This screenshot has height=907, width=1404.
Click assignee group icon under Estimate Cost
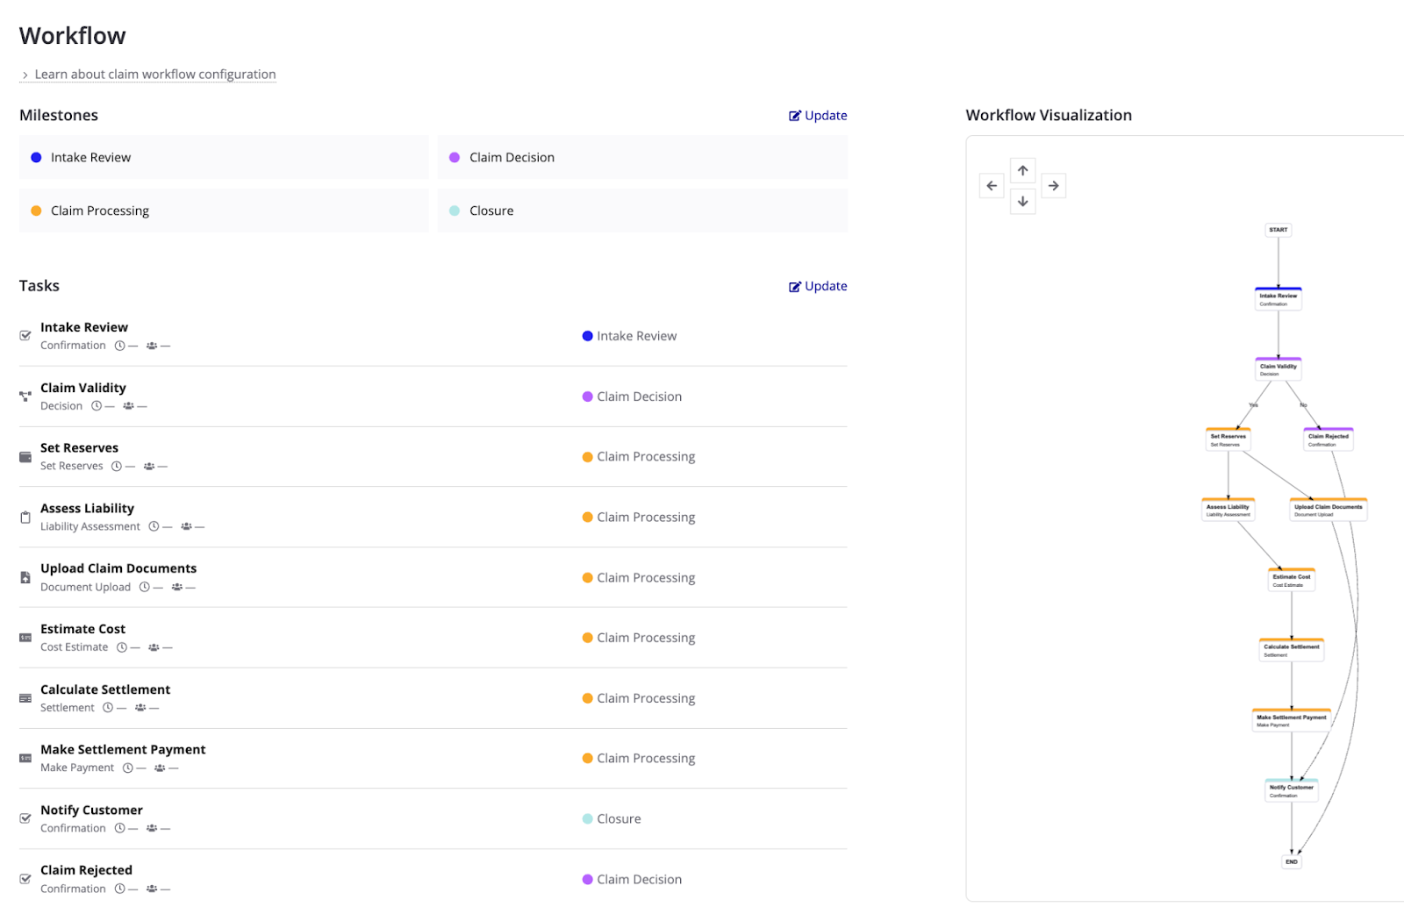click(154, 647)
